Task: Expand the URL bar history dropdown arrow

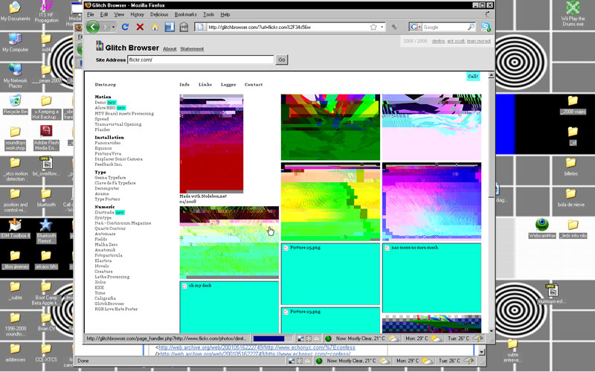Action: coord(382,27)
